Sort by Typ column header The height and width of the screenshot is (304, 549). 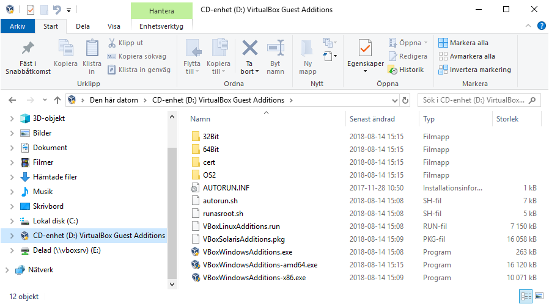[429, 119]
